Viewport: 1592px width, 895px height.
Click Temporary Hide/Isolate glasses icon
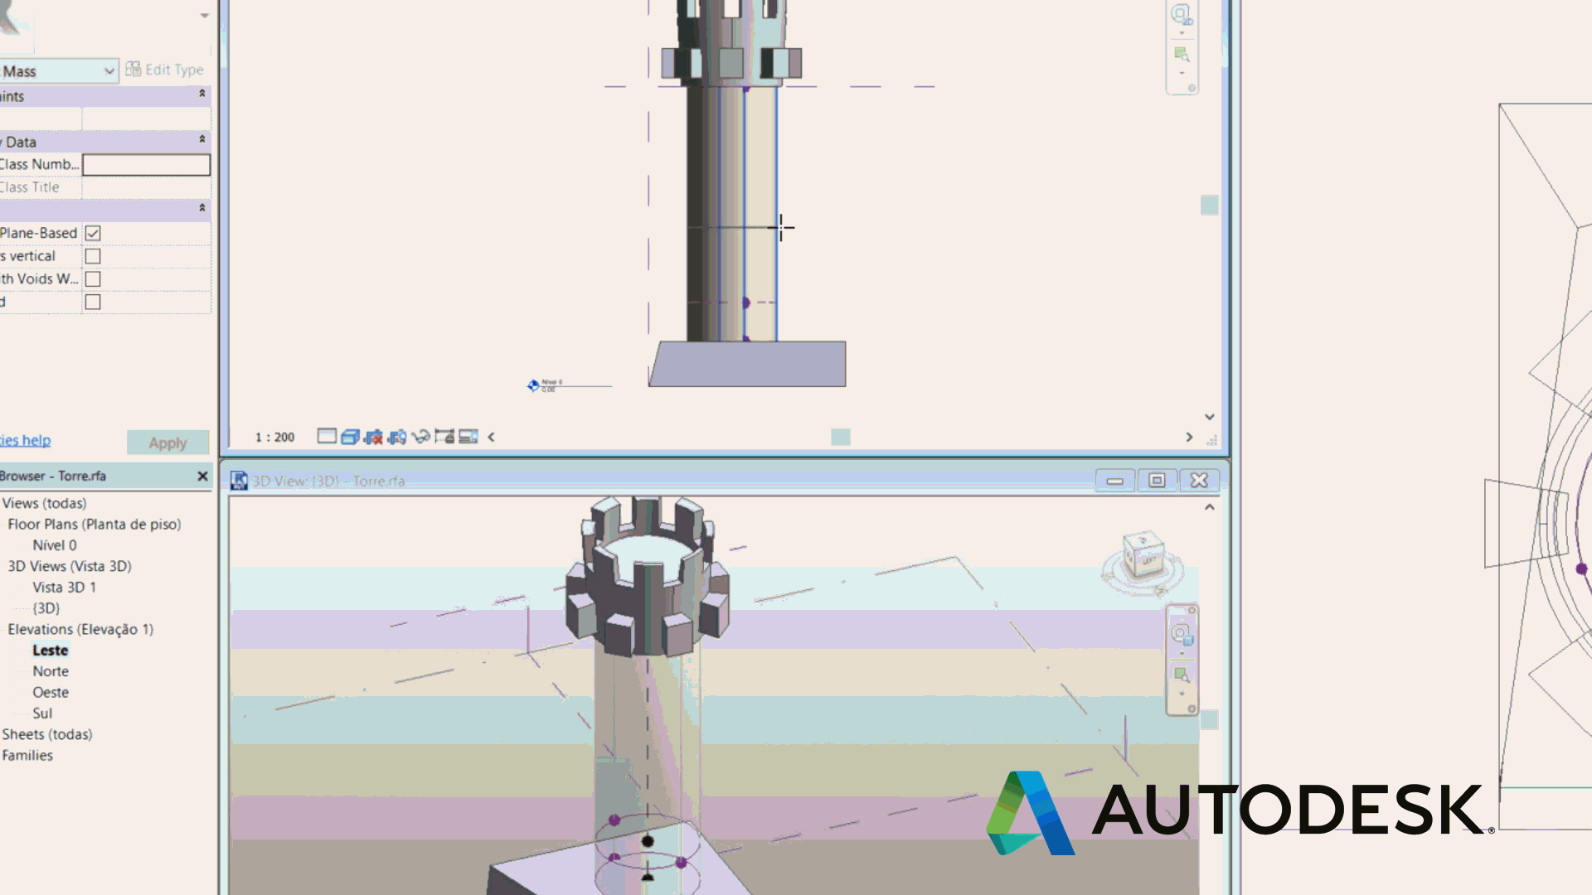(x=421, y=437)
